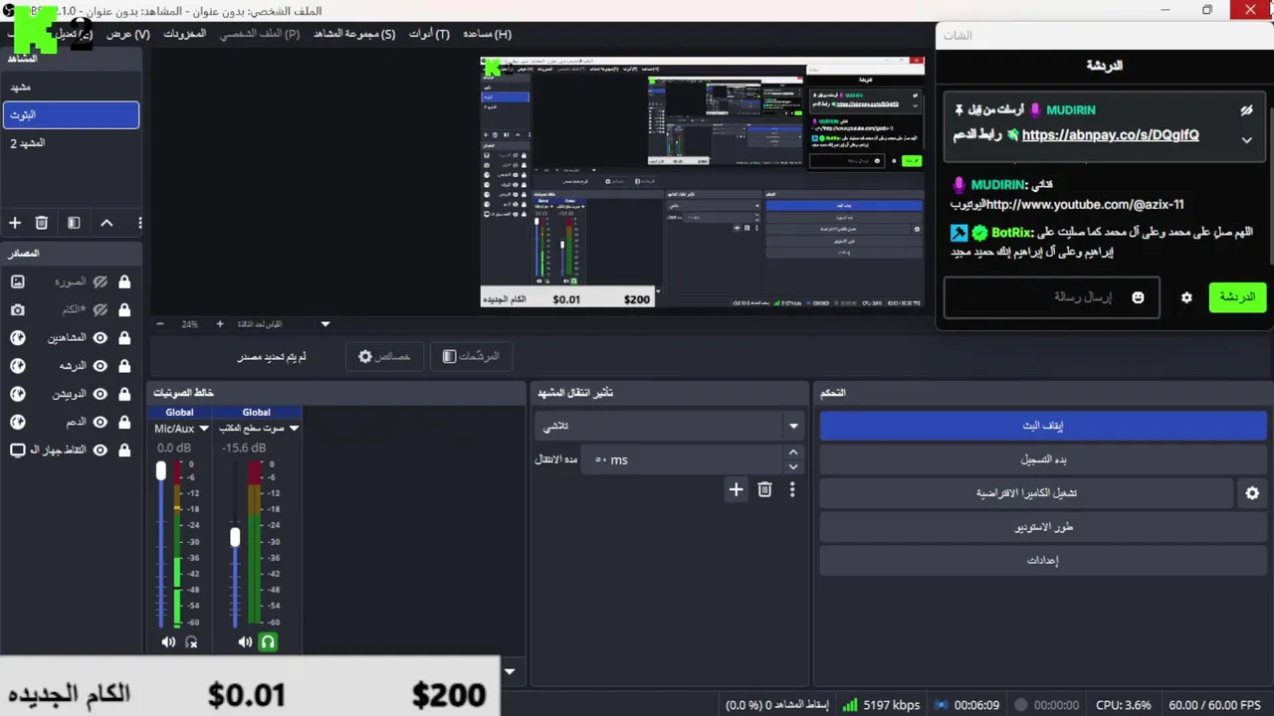
Task: Click the transition duration ms field
Action: point(683,459)
